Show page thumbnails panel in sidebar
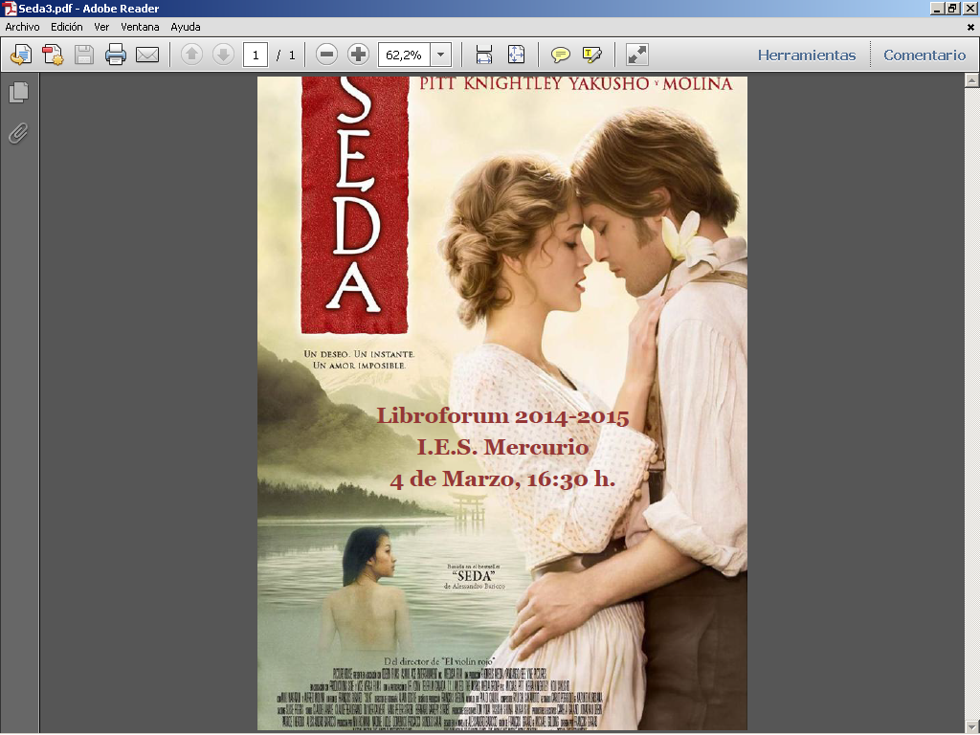This screenshot has width=980, height=735. tap(19, 93)
